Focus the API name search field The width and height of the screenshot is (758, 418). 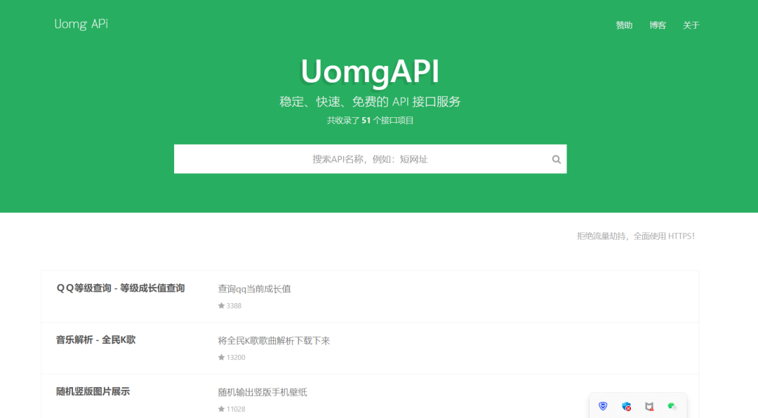[361, 159]
